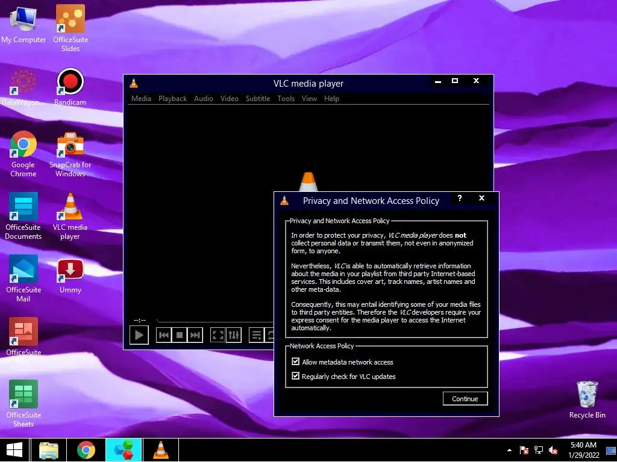Uncheck Allow metadata network access
The height and width of the screenshot is (462, 617).
pyautogui.click(x=295, y=362)
